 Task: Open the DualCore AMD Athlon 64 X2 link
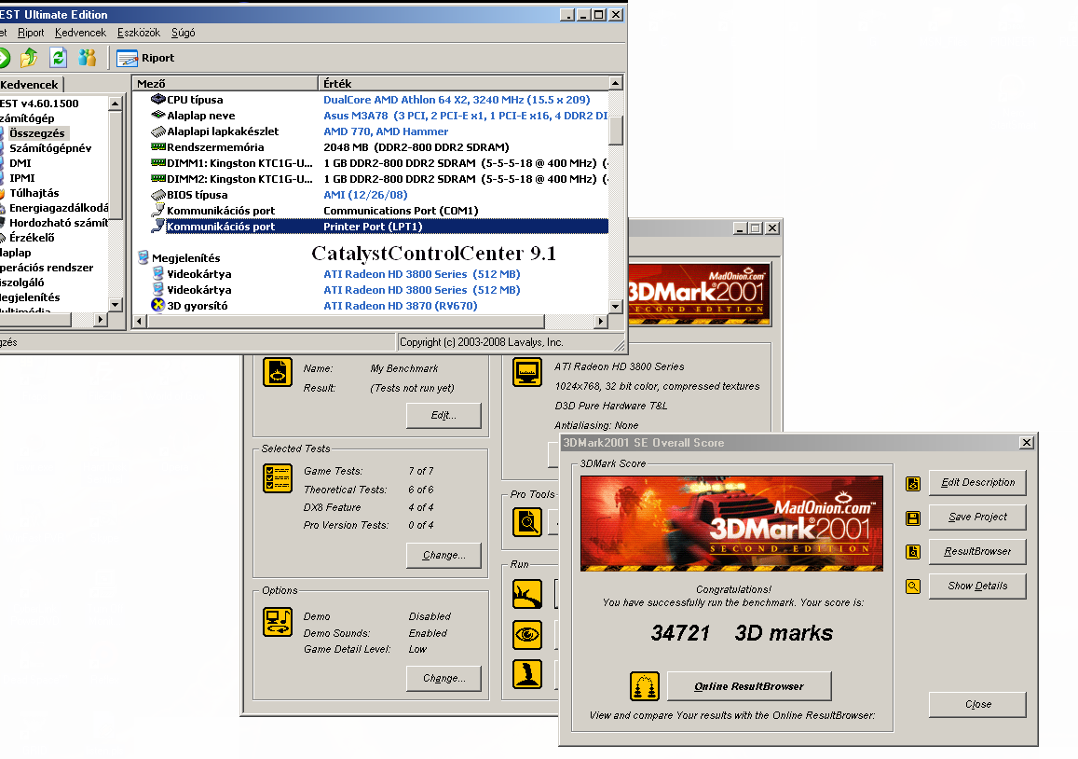tap(457, 100)
